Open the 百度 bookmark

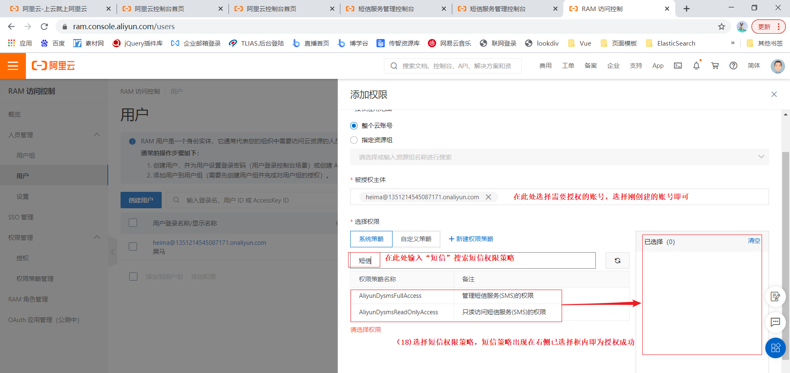point(53,43)
